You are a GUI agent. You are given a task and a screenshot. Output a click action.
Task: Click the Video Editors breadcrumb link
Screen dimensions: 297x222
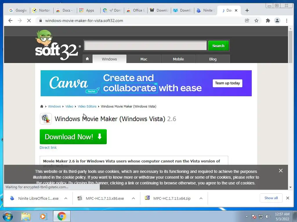[x=87, y=106]
